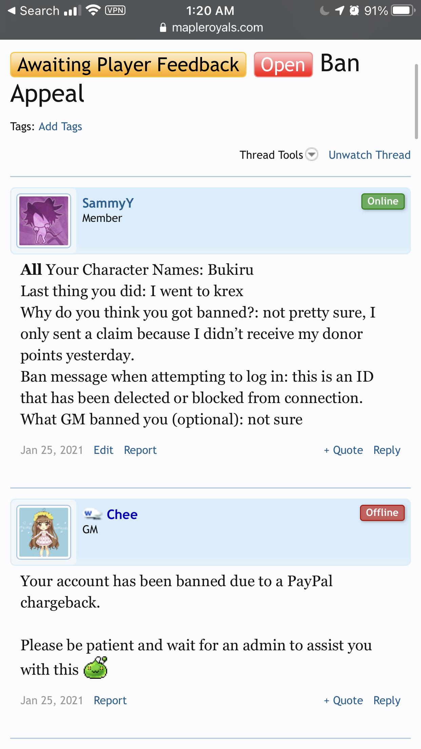Tap the battery icon in status bar
421x749 pixels.
click(403, 11)
